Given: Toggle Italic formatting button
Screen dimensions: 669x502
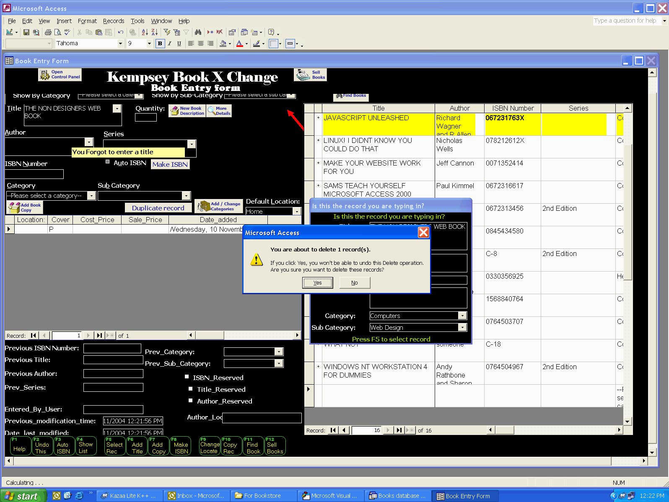Looking at the screenshot, I should 169,43.
